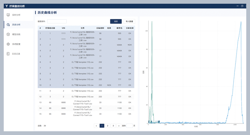Focus the 搜索条件 input field
This screenshot has width=250, height=135.
coord(57,21)
